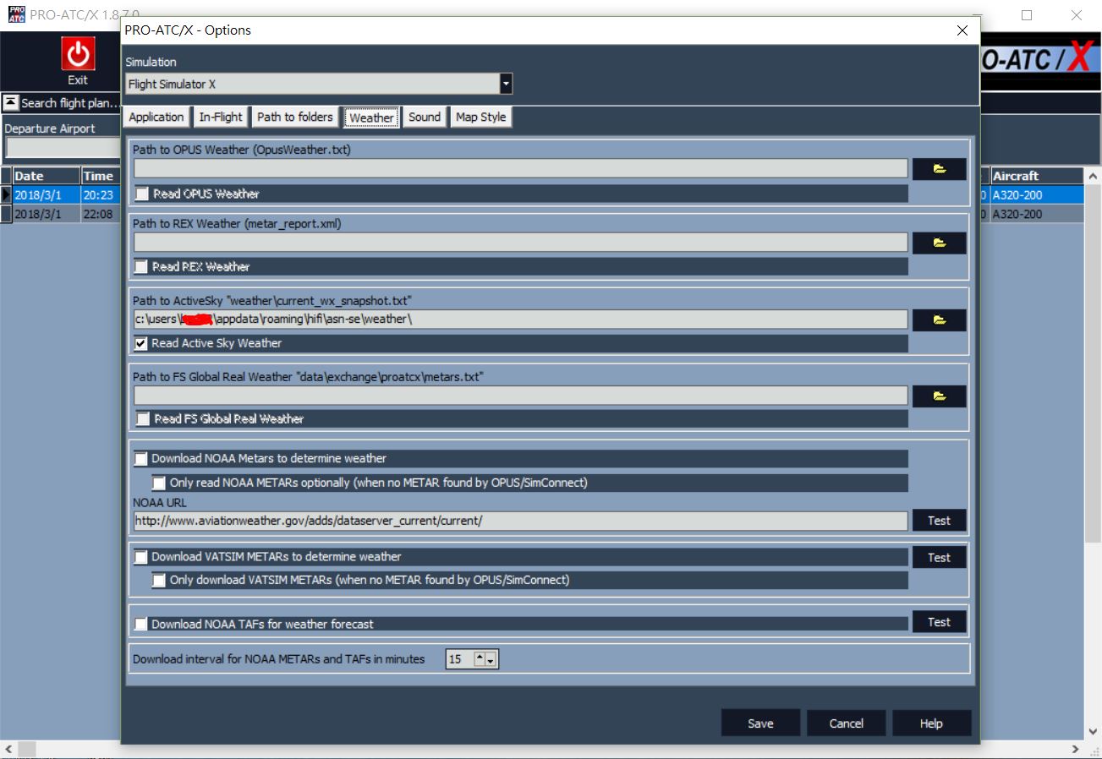Viewport: 1102px width, 759px height.
Task: Test the NOAA URL connection
Action: [939, 521]
